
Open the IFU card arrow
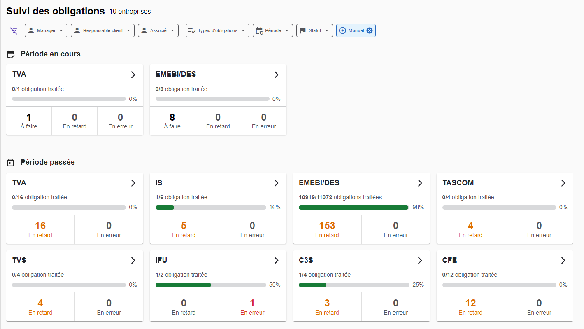pyautogui.click(x=276, y=261)
